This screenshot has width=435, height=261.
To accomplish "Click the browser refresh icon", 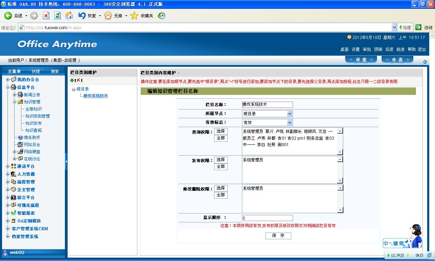I will [57, 16].
